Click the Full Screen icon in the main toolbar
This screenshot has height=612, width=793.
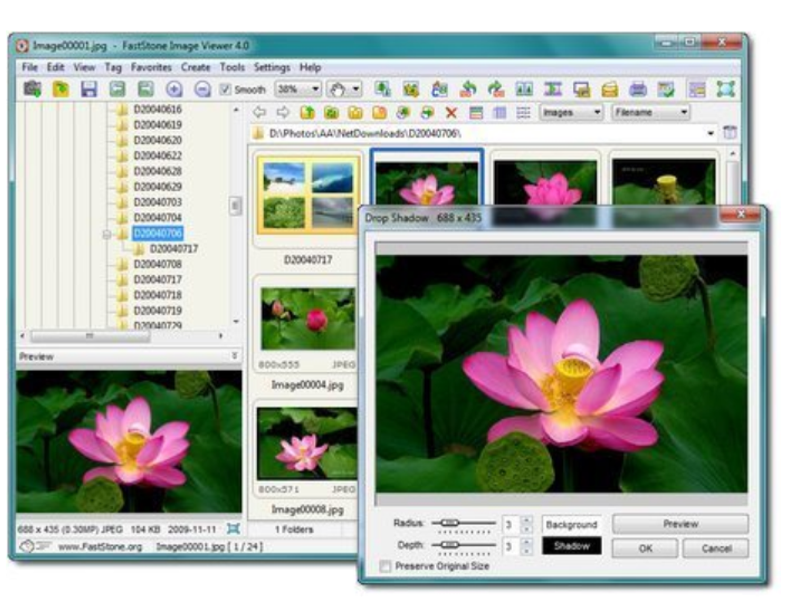[726, 89]
